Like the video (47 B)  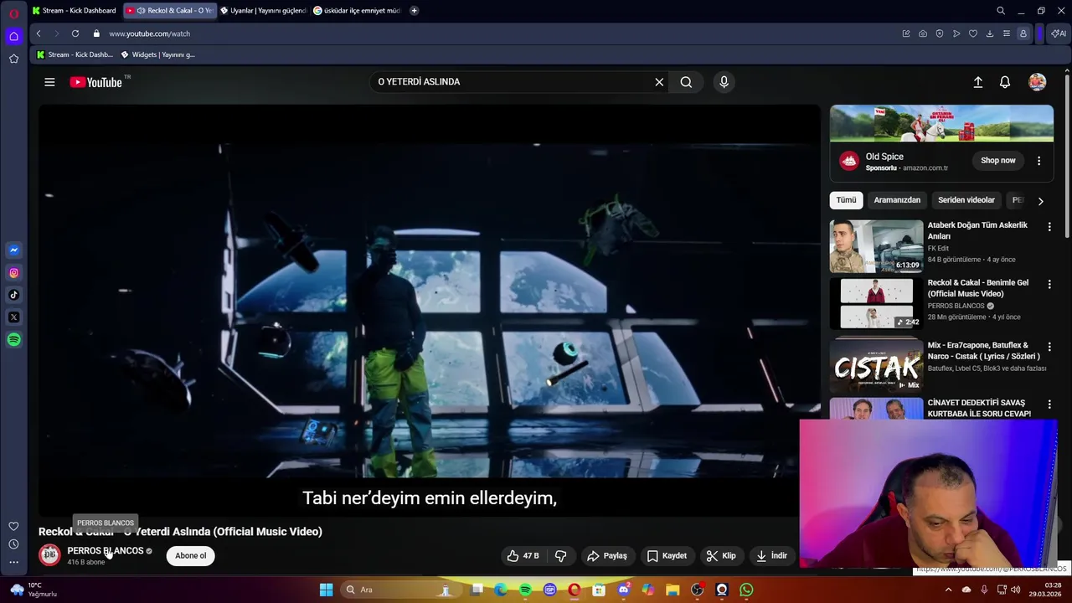click(x=523, y=555)
